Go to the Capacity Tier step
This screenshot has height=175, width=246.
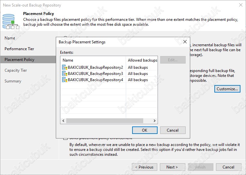(16, 70)
